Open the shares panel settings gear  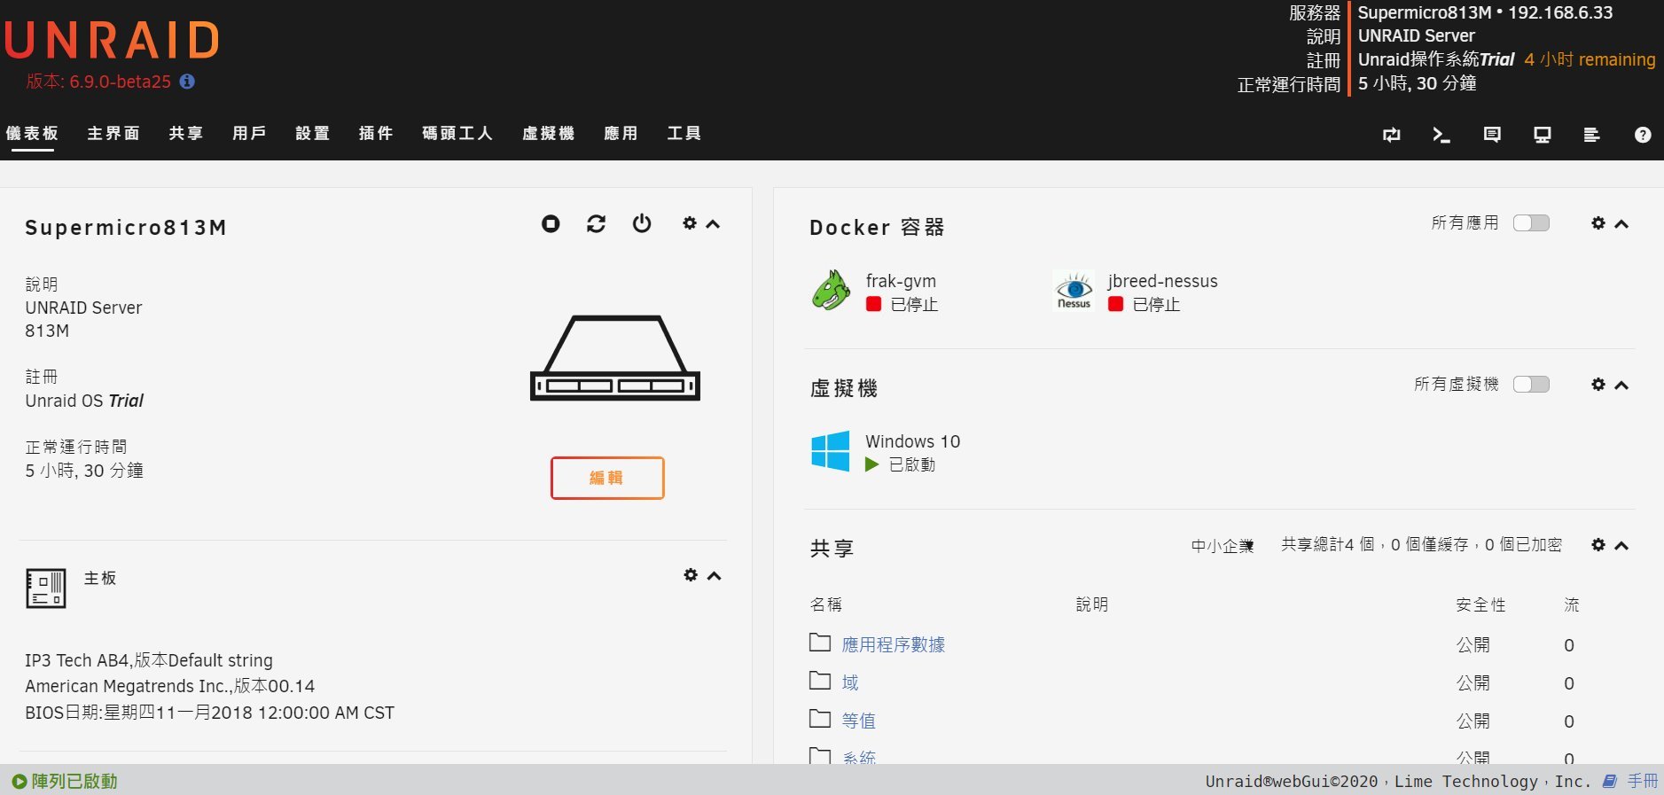pyautogui.click(x=1598, y=545)
